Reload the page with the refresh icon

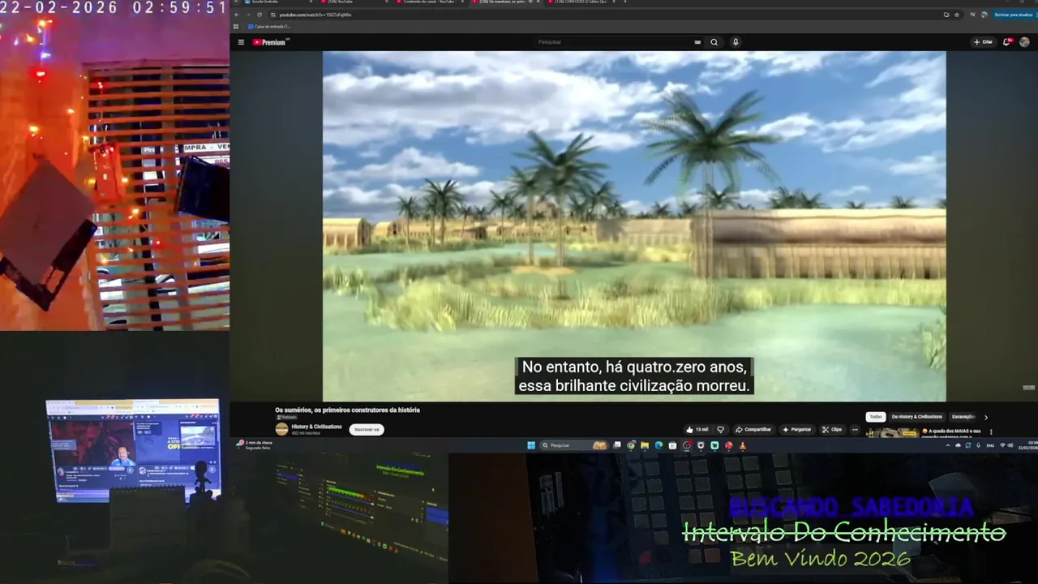pos(259,15)
